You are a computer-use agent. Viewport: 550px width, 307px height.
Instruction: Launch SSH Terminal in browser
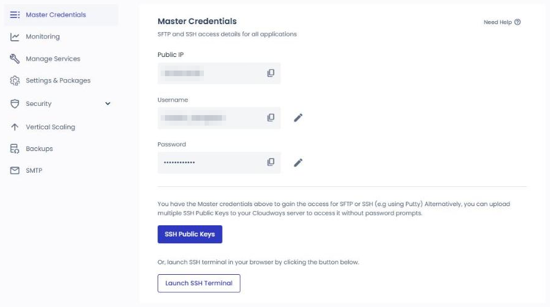199,283
